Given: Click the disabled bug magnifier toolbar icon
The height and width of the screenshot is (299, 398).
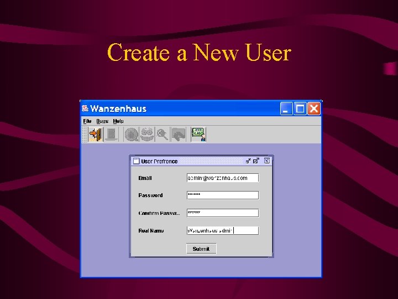Looking at the screenshot, I should tap(131, 134).
